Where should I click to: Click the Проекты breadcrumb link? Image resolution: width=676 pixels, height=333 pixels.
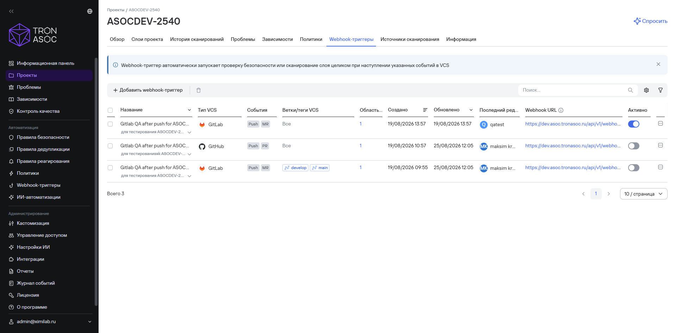[116, 10]
